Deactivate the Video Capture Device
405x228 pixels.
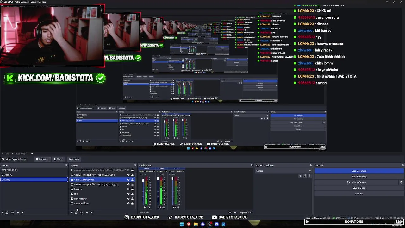[74, 159]
